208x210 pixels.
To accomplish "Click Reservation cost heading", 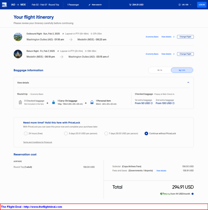I will click(x=25, y=154).
